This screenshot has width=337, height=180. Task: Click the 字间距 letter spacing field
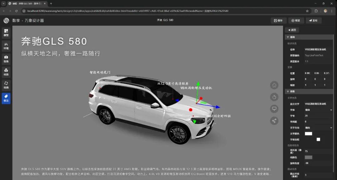coord(318,122)
